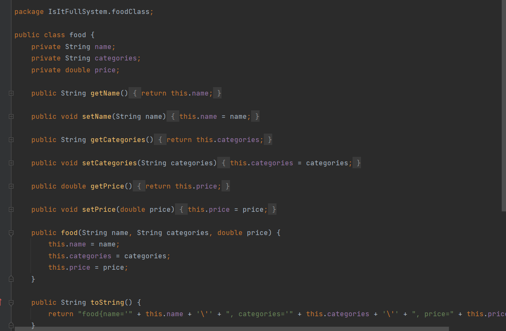Click the method name "setCategories"
506x331 pixels.
click(109, 163)
